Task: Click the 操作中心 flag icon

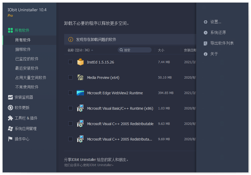Action: pyautogui.click(x=10, y=139)
